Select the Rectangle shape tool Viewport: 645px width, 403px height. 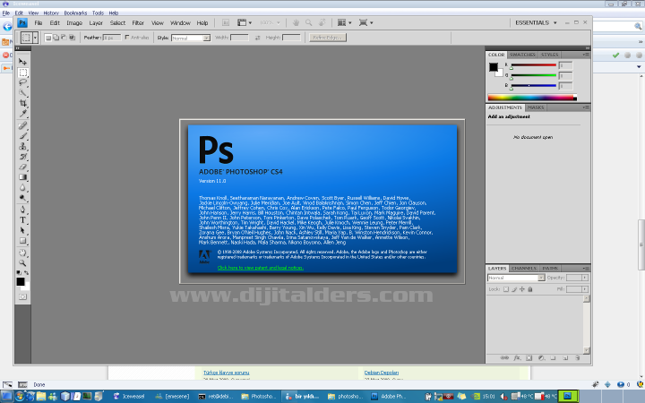click(x=22, y=241)
